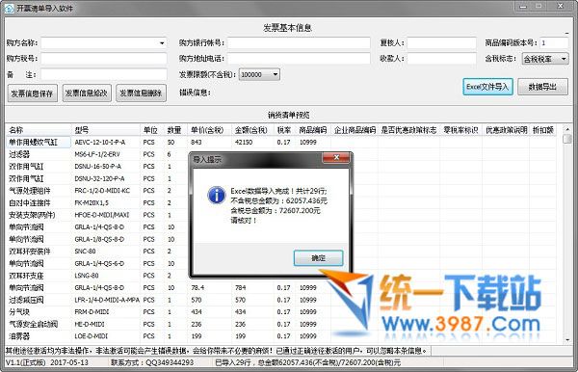Click unit price cell 78.4
Image resolution: width=578 pixels, height=372 pixels.
click(x=209, y=288)
